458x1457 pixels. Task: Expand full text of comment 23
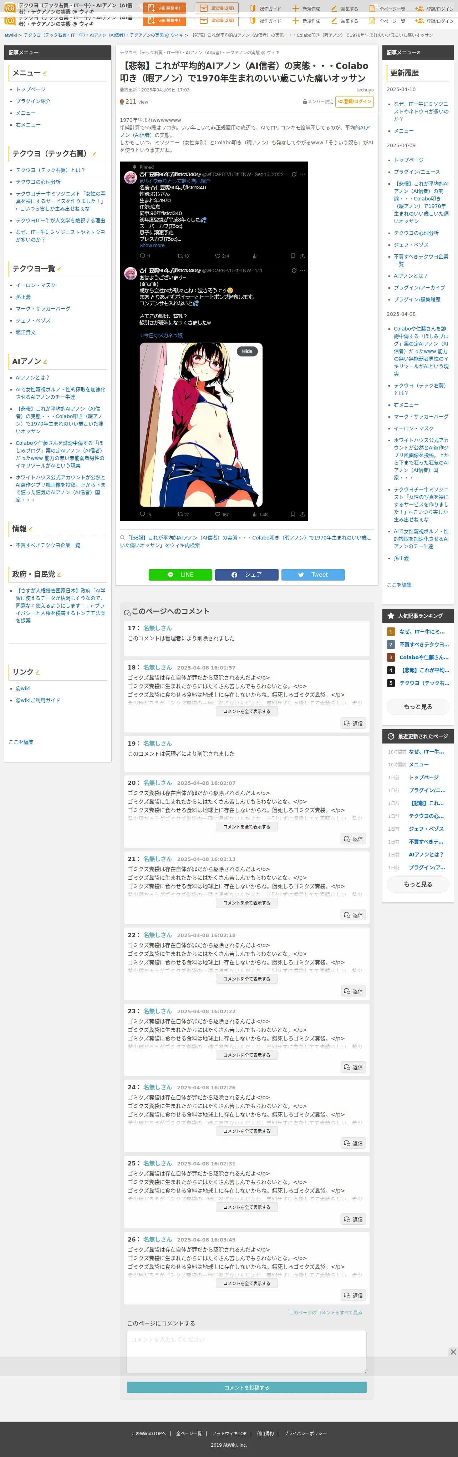click(247, 1055)
